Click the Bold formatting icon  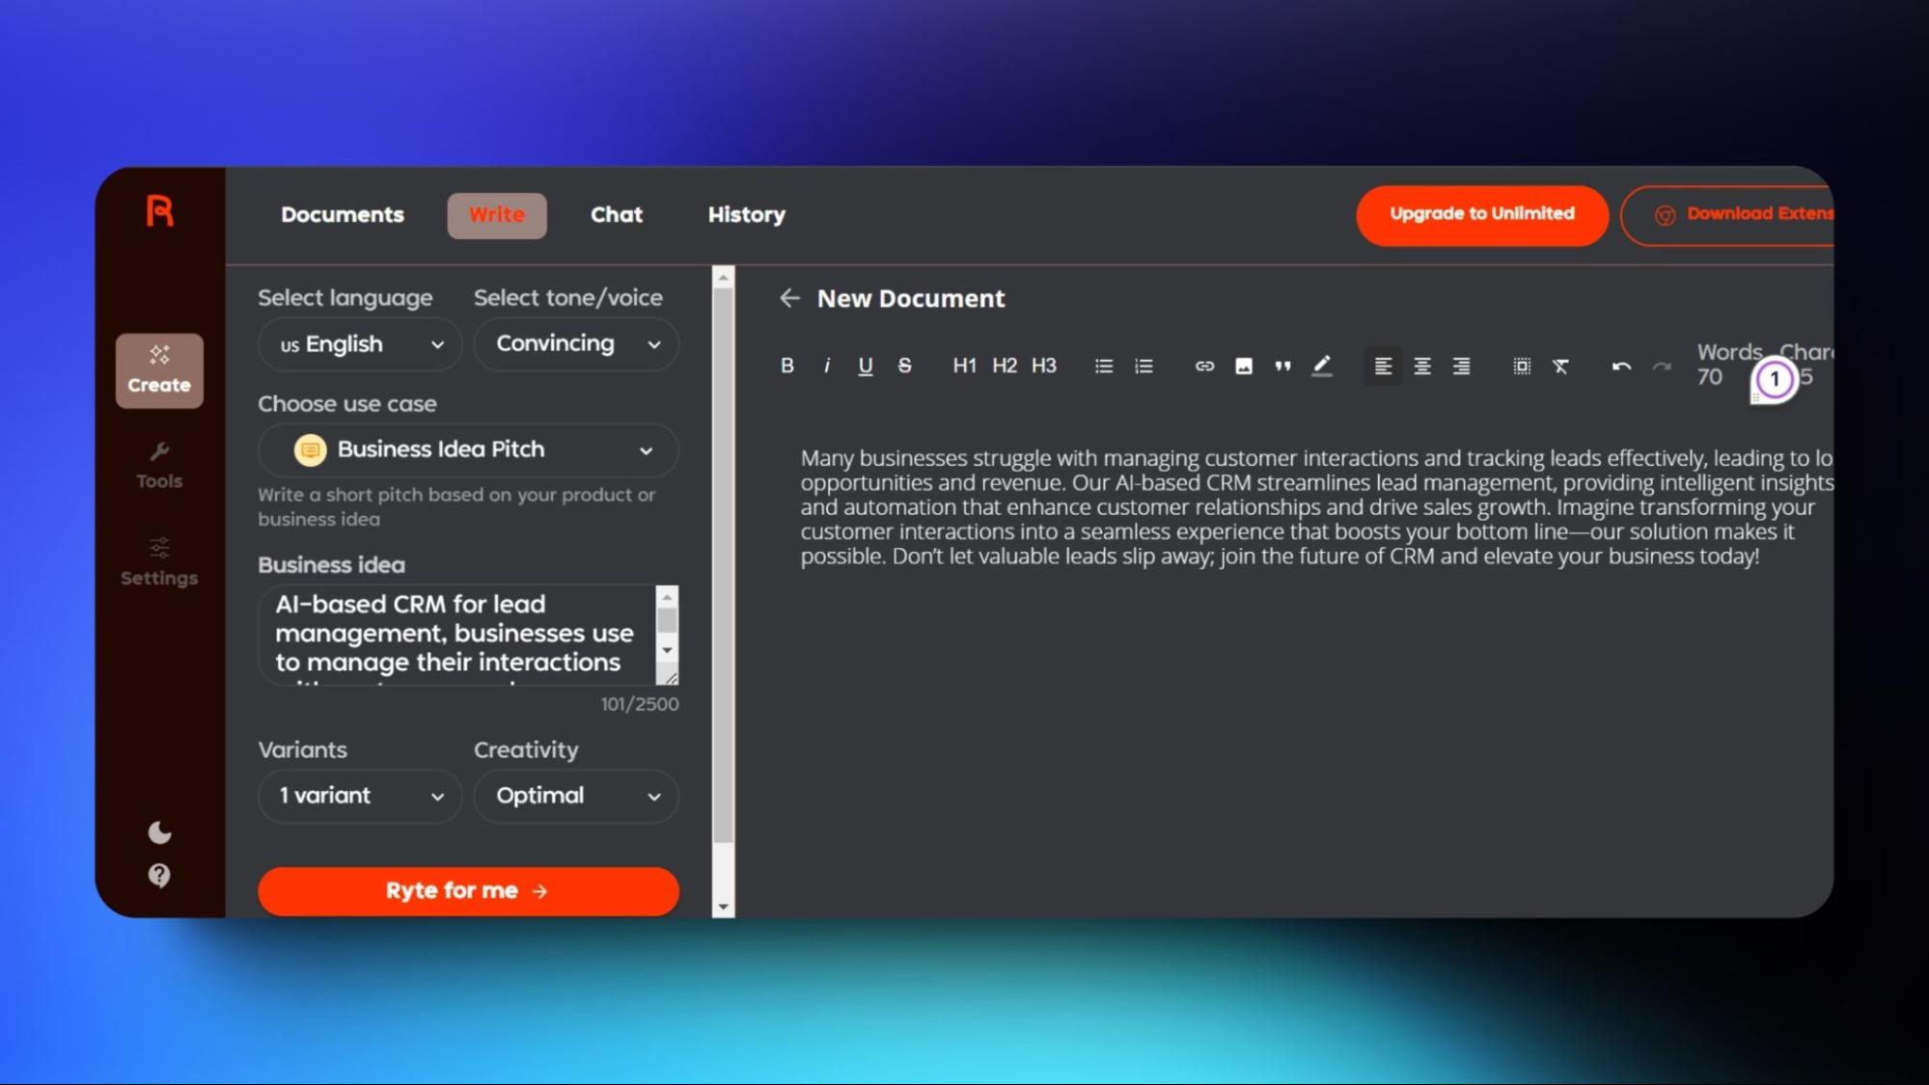pos(785,366)
